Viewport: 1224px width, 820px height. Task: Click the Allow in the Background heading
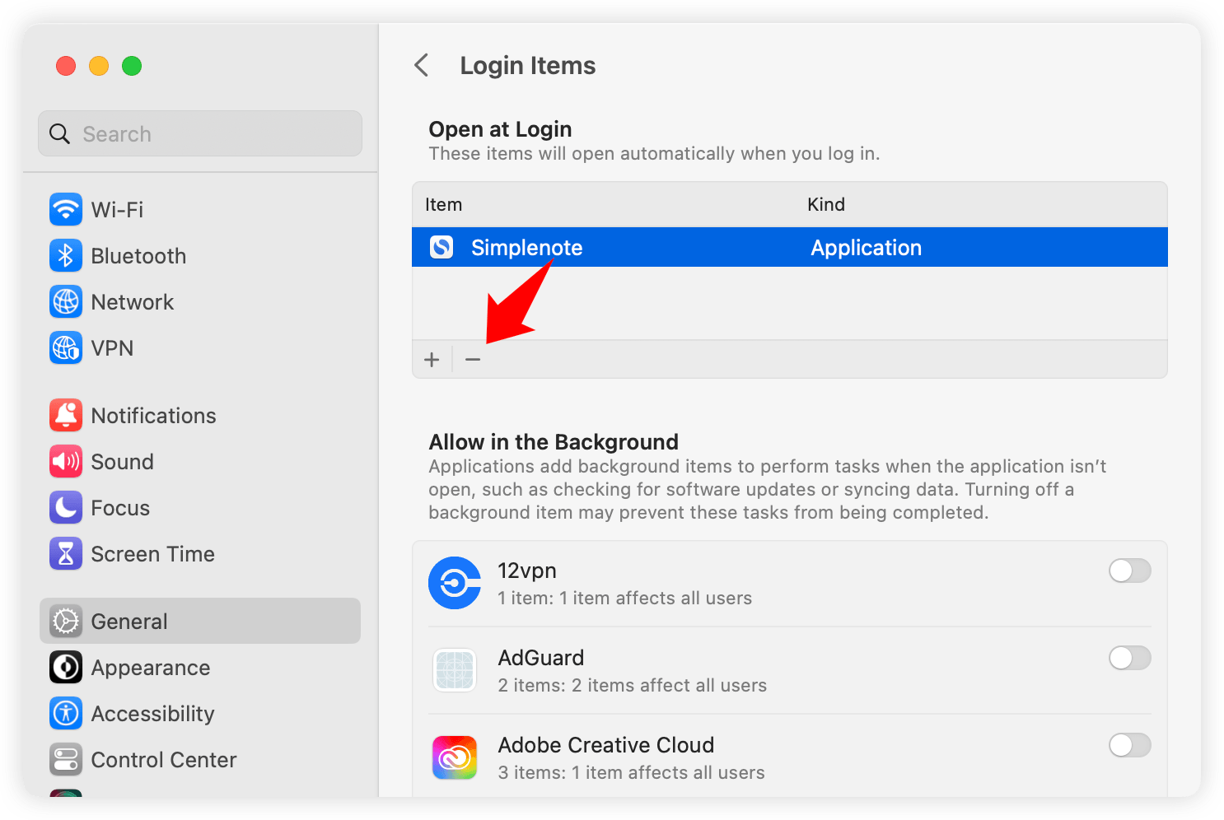click(x=554, y=442)
